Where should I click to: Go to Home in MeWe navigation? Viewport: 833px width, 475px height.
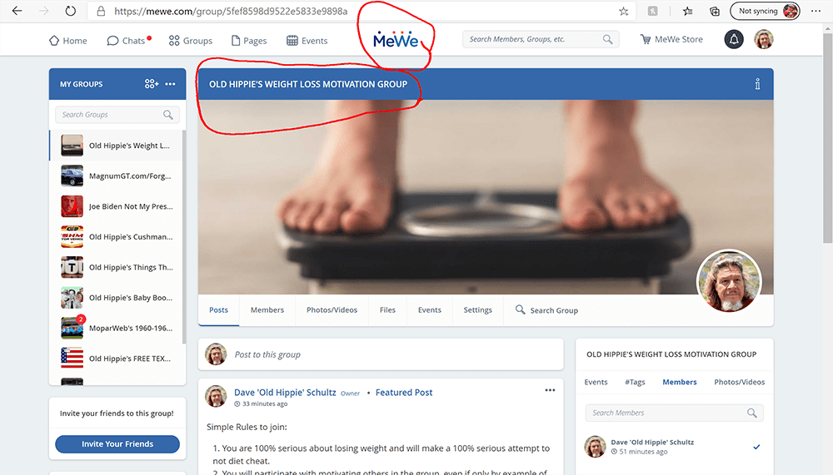tap(68, 40)
